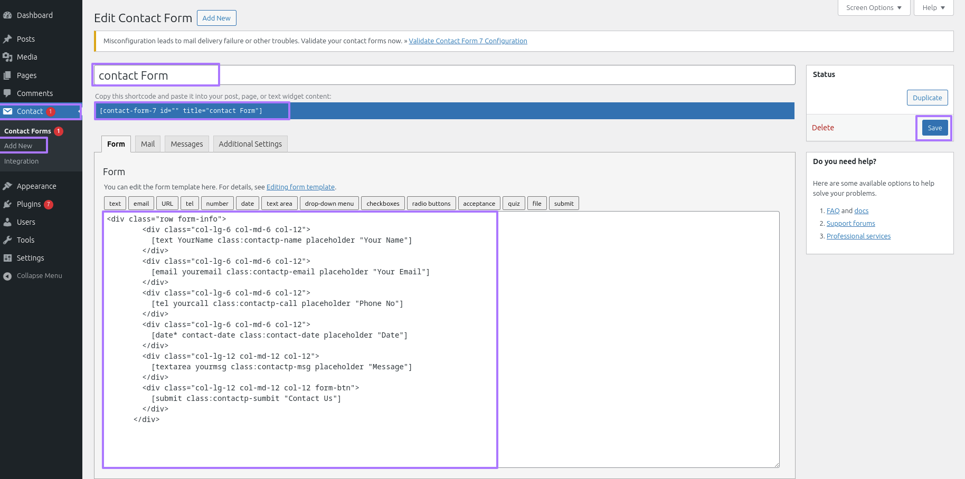The width and height of the screenshot is (965, 479).
Task: Click the contact Form title field
Action: click(x=444, y=75)
